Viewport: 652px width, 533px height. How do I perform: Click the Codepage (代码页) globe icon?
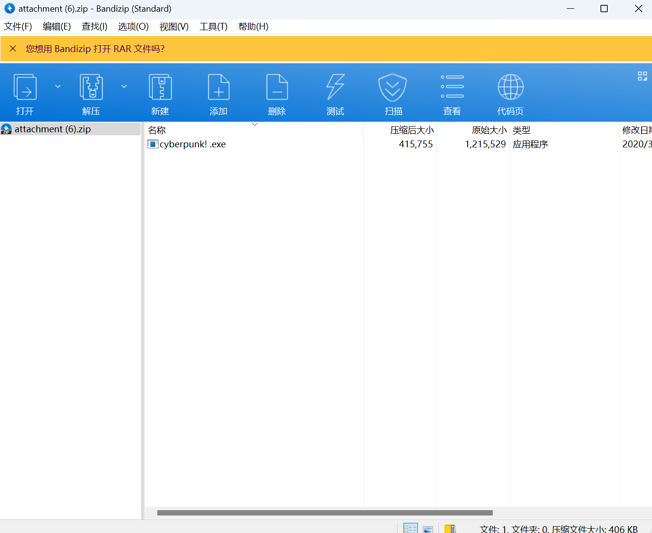click(x=510, y=88)
